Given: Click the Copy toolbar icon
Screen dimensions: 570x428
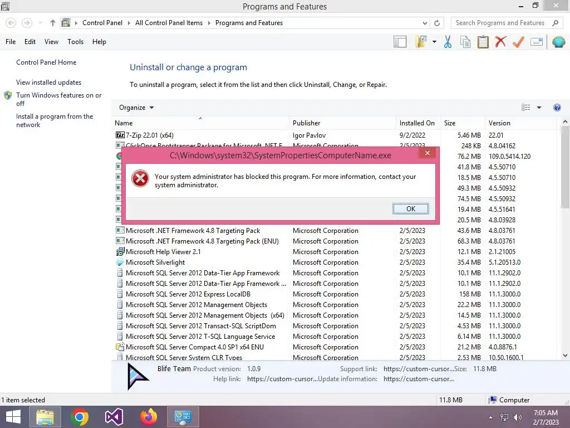Looking at the screenshot, I should pyautogui.click(x=465, y=42).
